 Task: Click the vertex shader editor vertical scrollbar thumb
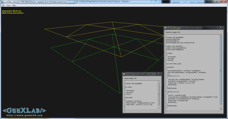click(x=159, y=94)
